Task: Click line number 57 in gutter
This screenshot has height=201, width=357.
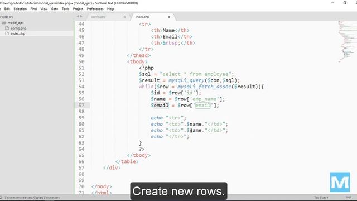Action: (x=81, y=106)
